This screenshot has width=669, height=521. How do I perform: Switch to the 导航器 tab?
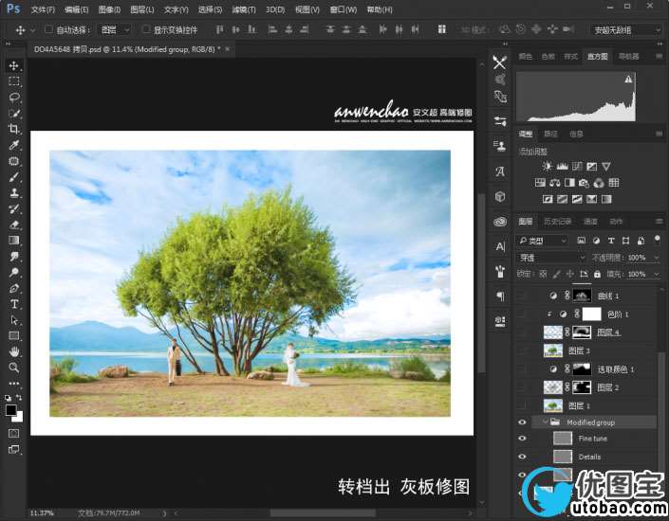point(628,56)
